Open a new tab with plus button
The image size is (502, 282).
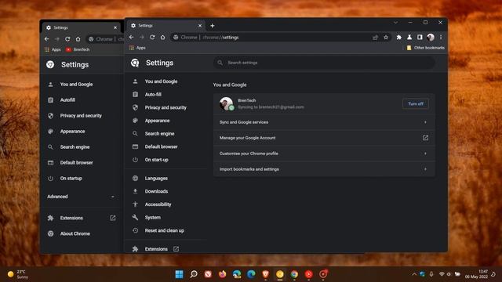click(213, 26)
